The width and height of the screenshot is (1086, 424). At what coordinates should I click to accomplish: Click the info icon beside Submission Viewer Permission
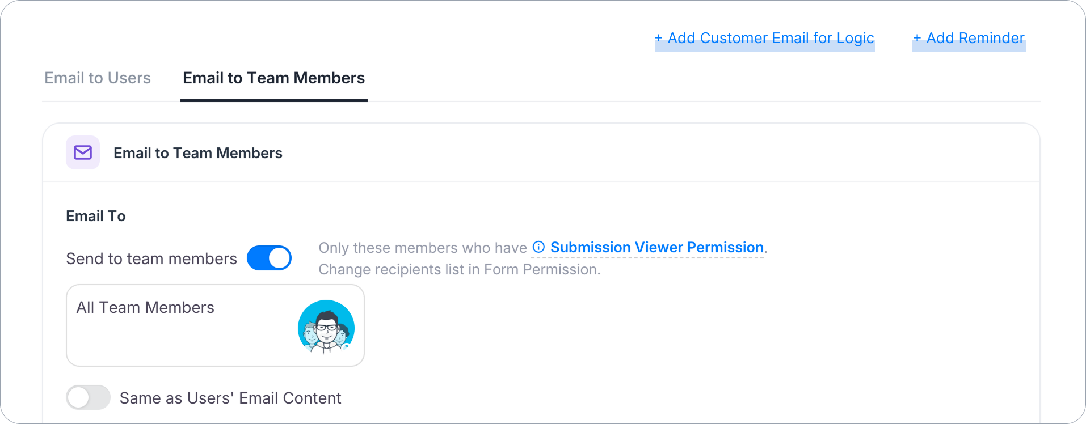pyautogui.click(x=538, y=247)
